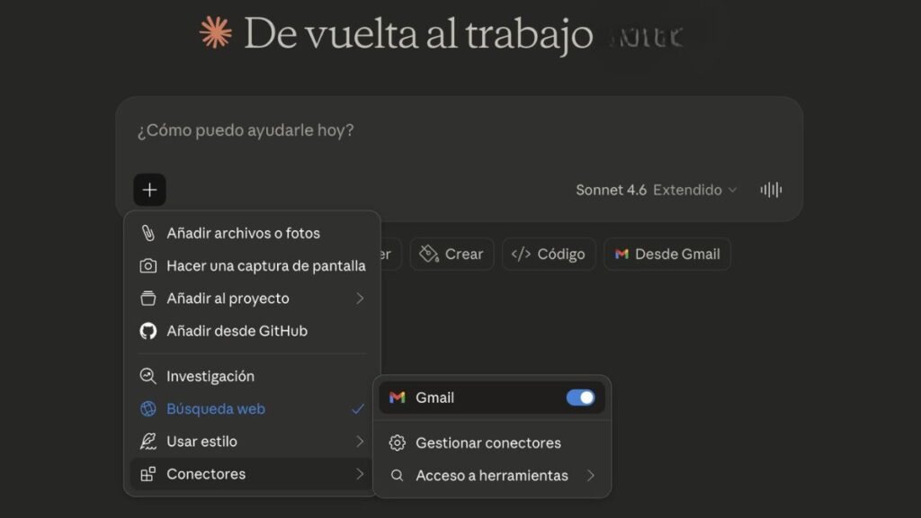Select the paperclip icon for adding files
The width and height of the screenshot is (921, 518).
[x=148, y=232]
